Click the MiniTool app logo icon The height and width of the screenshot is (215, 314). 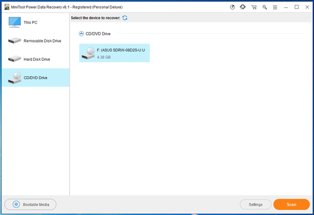click(7, 7)
